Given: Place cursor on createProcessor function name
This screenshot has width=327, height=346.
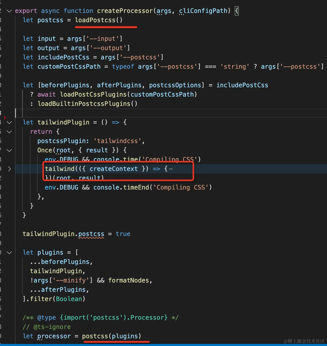Looking at the screenshot, I should pos(125,11).
